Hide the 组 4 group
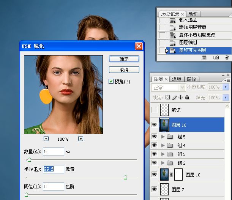 tap(154, 145)
